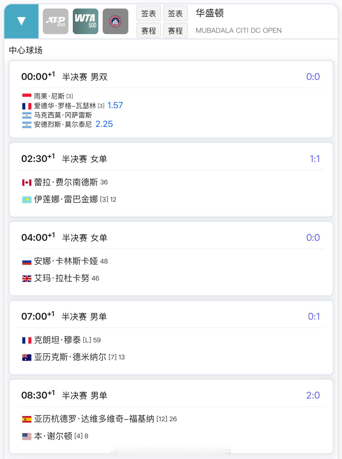Screen dimensions: 342x459
Task: Open the second 签表 draw button
Action: click(x=175, y=13)
